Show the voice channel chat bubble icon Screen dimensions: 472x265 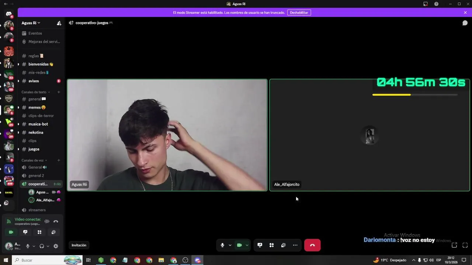(465, 23)
